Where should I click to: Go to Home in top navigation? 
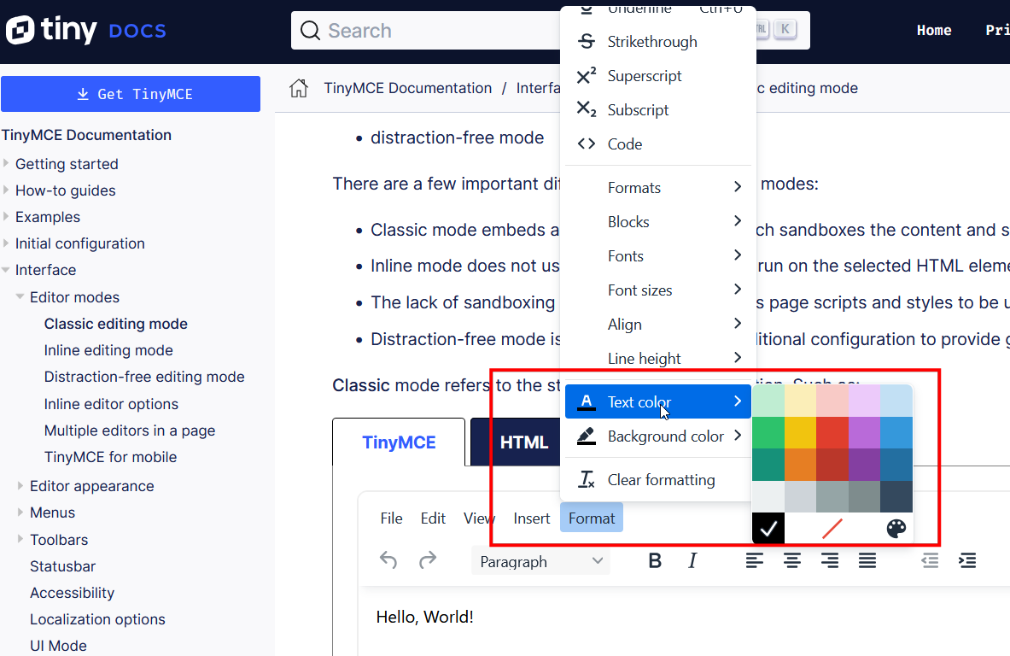tap(934, 30)
